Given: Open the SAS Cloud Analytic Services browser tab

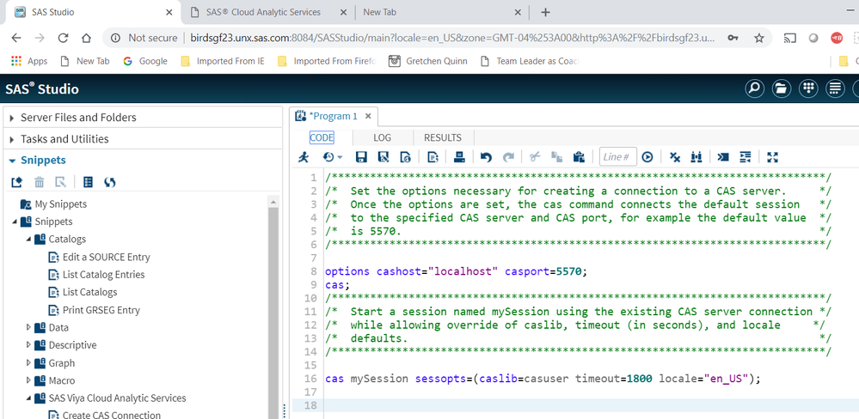Looking at the screenshot, I should click(263, 12).
